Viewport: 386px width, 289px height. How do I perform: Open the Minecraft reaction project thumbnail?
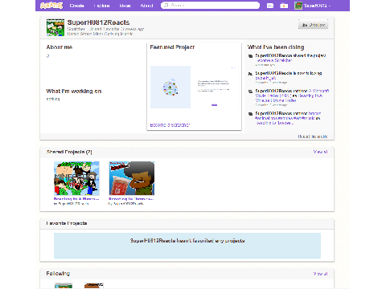coord(76,178)
